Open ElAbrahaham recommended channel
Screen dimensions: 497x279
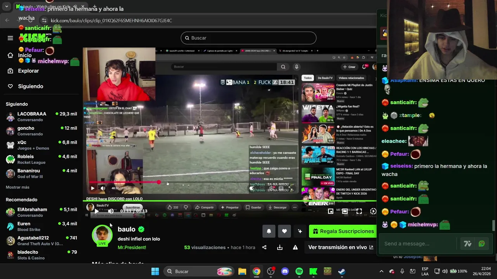point(41,212)
